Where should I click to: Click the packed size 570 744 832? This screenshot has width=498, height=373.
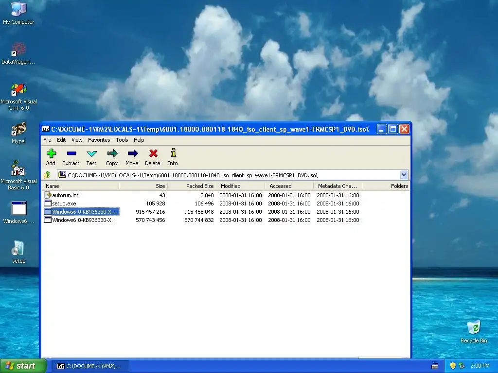[199, 220]
